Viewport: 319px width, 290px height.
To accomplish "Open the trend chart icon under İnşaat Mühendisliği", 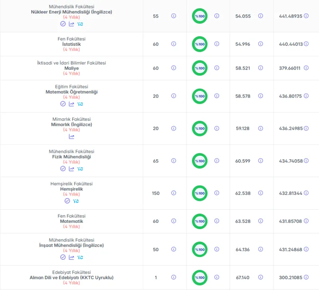I will tap(71, 257).
